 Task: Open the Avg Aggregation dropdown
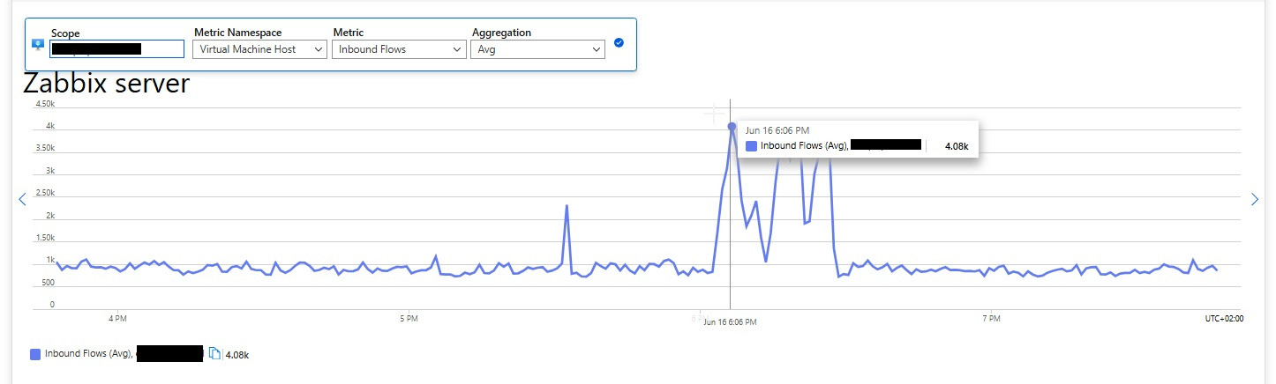538,50
